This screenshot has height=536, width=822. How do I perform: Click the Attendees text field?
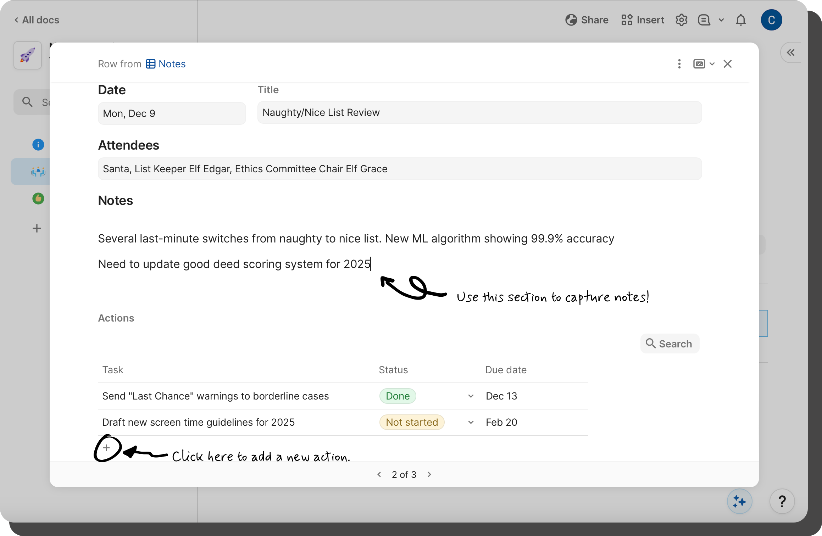tap(400, 169)
